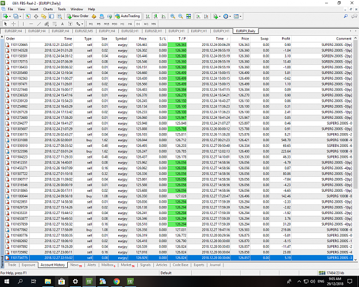Toggle the AutoTrading button

pyautogui.click(x=128, y=16)
